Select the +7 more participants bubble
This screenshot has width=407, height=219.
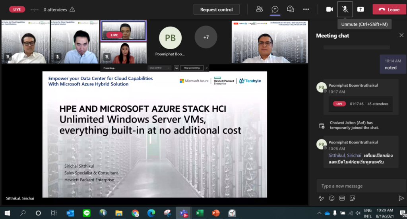tap(206, 37)
